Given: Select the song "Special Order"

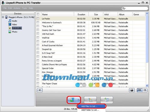Looking at the screenshot, I should 48,68.
